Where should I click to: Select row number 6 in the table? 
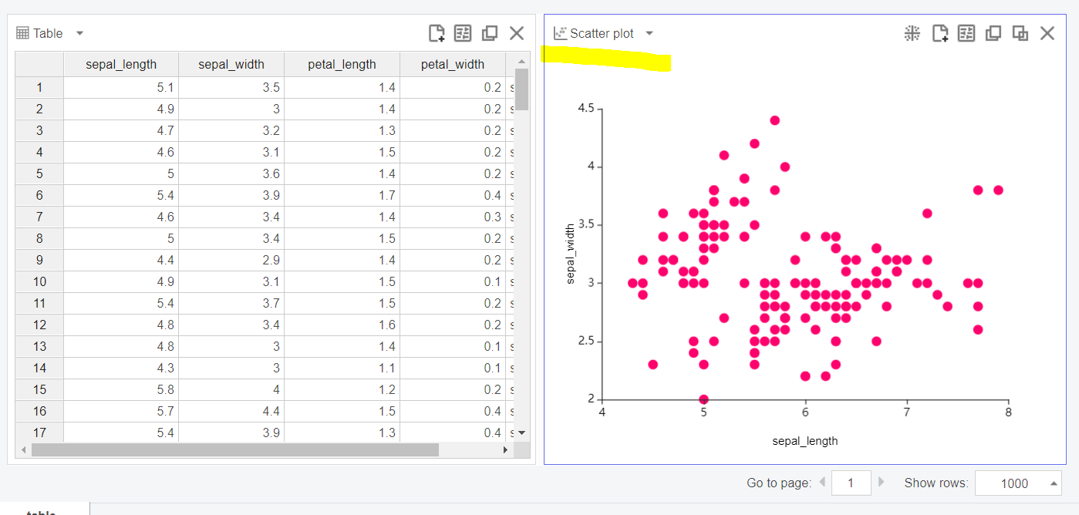pyautogui.click(x=39, y=195)
